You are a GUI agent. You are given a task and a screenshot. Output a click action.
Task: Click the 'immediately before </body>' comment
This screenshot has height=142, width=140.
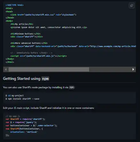click(x=31, y=53)
